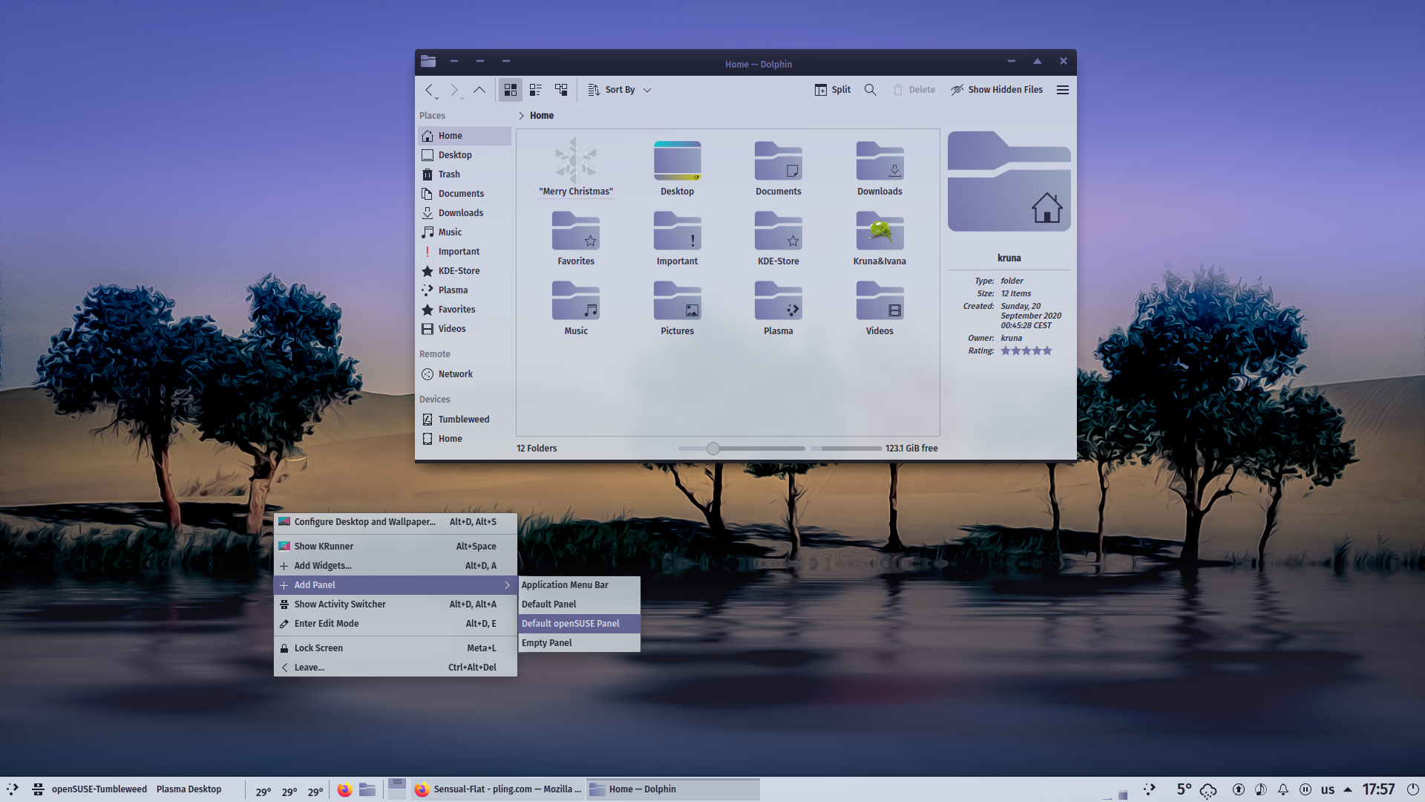Open Favorites in the Places panel
This screenshot has height=802, width=1425.
tap(465, 310)
